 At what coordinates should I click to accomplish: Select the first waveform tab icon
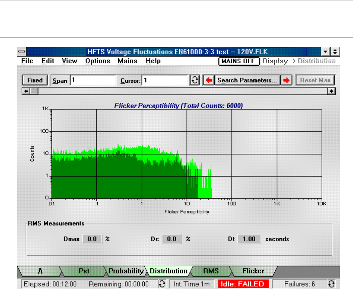click(x=39, y=271)
